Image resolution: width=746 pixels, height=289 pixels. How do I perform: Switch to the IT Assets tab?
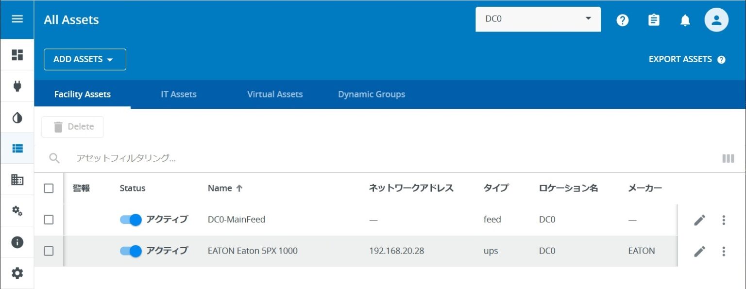tap(178, 94)
